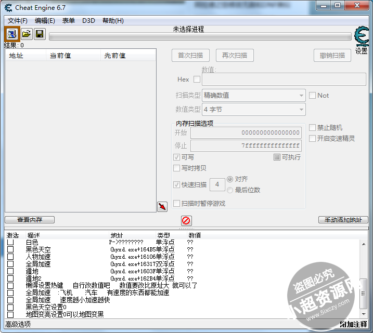Select the 黑色天空设置0 row
Viewport: 373px width, 333px height.
[x=46, y=308]
